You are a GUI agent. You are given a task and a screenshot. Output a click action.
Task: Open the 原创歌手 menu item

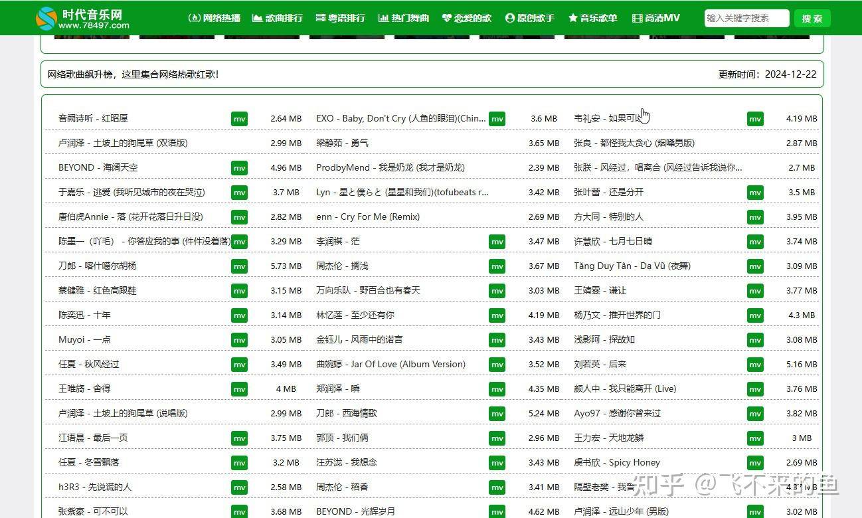tap(529, 18)
